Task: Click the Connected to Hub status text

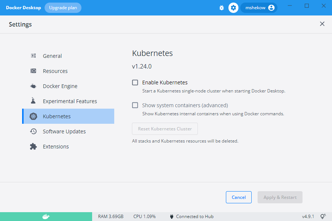Action: tap(195, 217)
